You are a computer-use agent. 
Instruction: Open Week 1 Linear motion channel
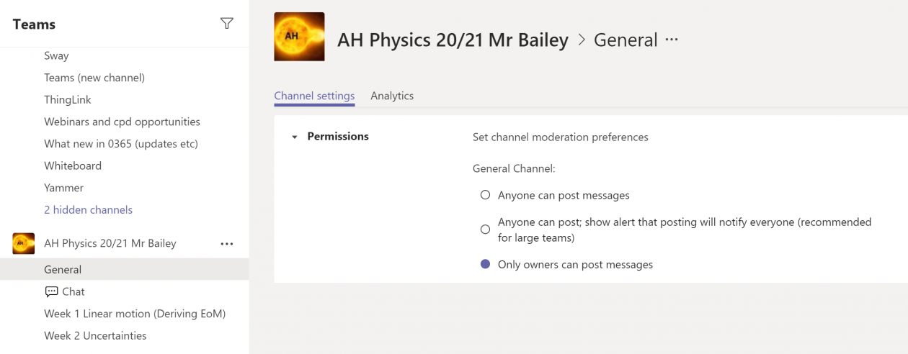pyautogui.click(x=135, y=314)
